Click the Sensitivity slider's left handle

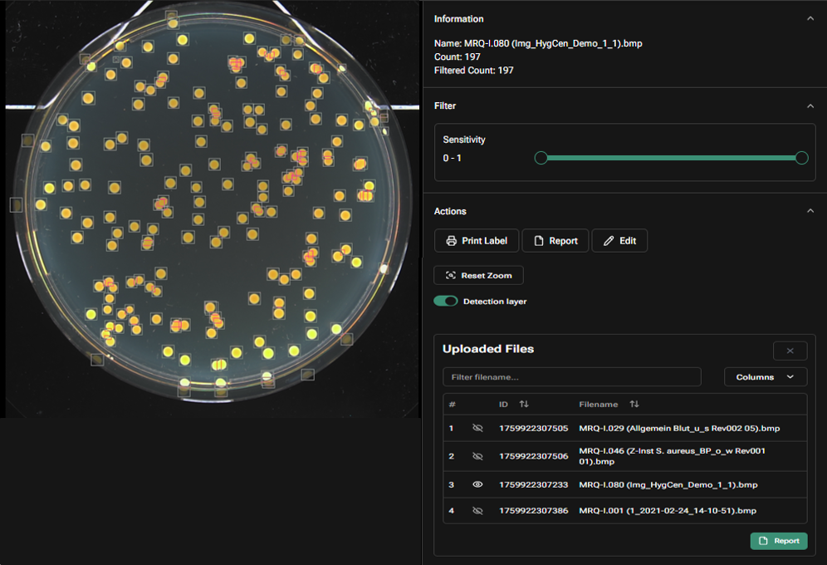541,158
